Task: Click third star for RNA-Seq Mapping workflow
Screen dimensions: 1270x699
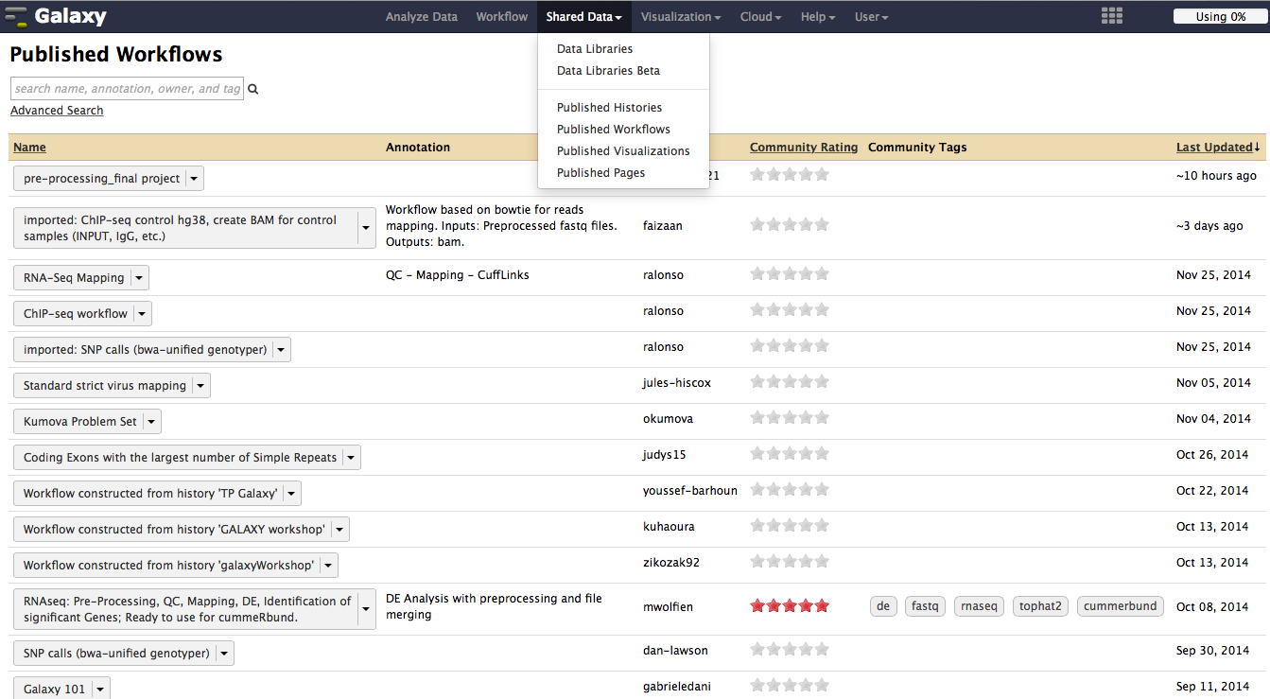Action: click(x=790, y=275)
